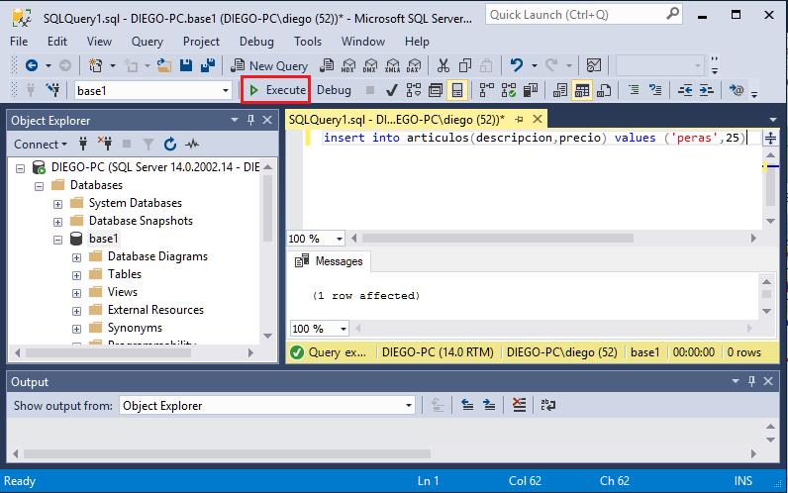Refresh the Object Explorer tree

click(170, 145)
